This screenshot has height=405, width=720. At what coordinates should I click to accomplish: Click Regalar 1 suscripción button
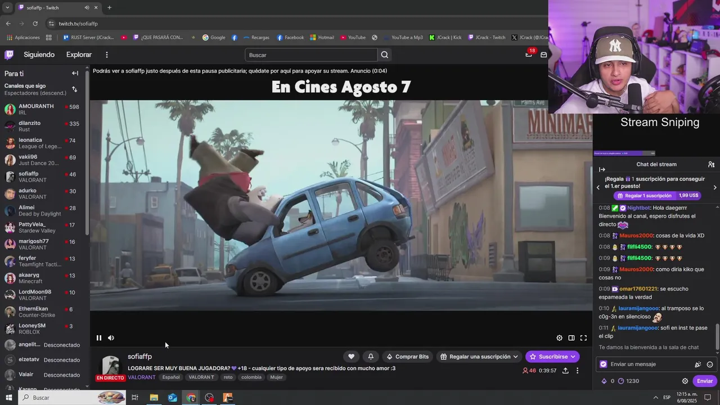point(644,196)
